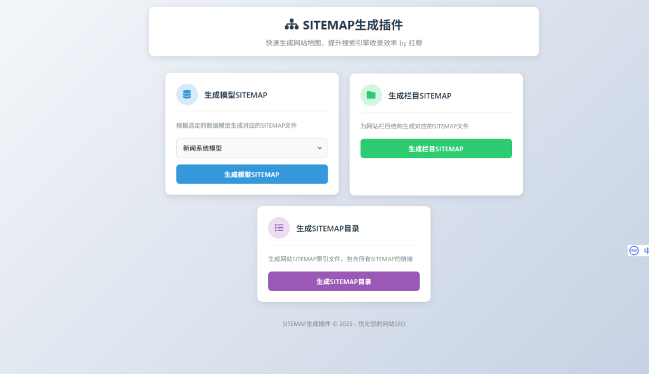Click the SITEMAP生成插件 page title
Image resolution: width=649 pixels, height=374 pixels.
pos(352,25)
